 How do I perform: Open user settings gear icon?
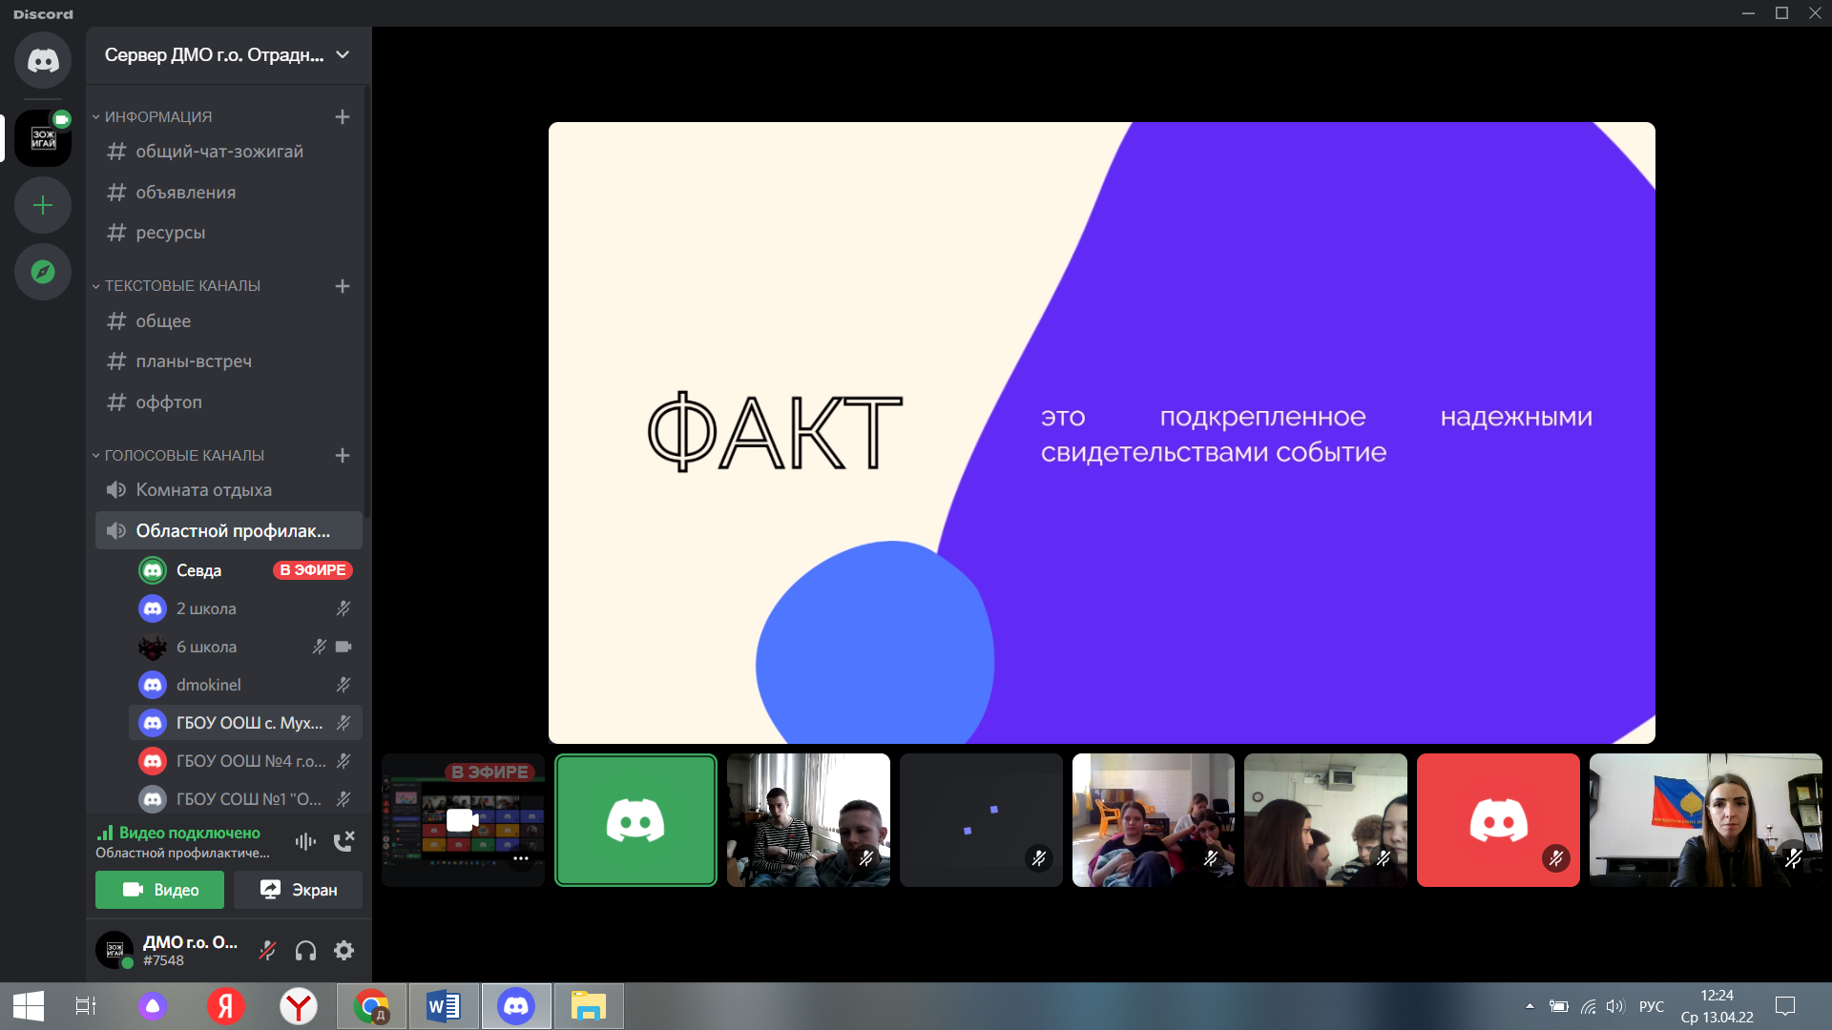pyautogui.click(x=343, y=950)
